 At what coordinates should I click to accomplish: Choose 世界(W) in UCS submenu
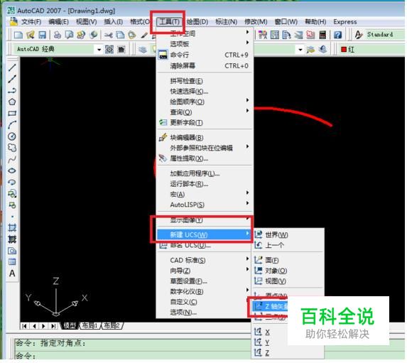pos(288,234)
